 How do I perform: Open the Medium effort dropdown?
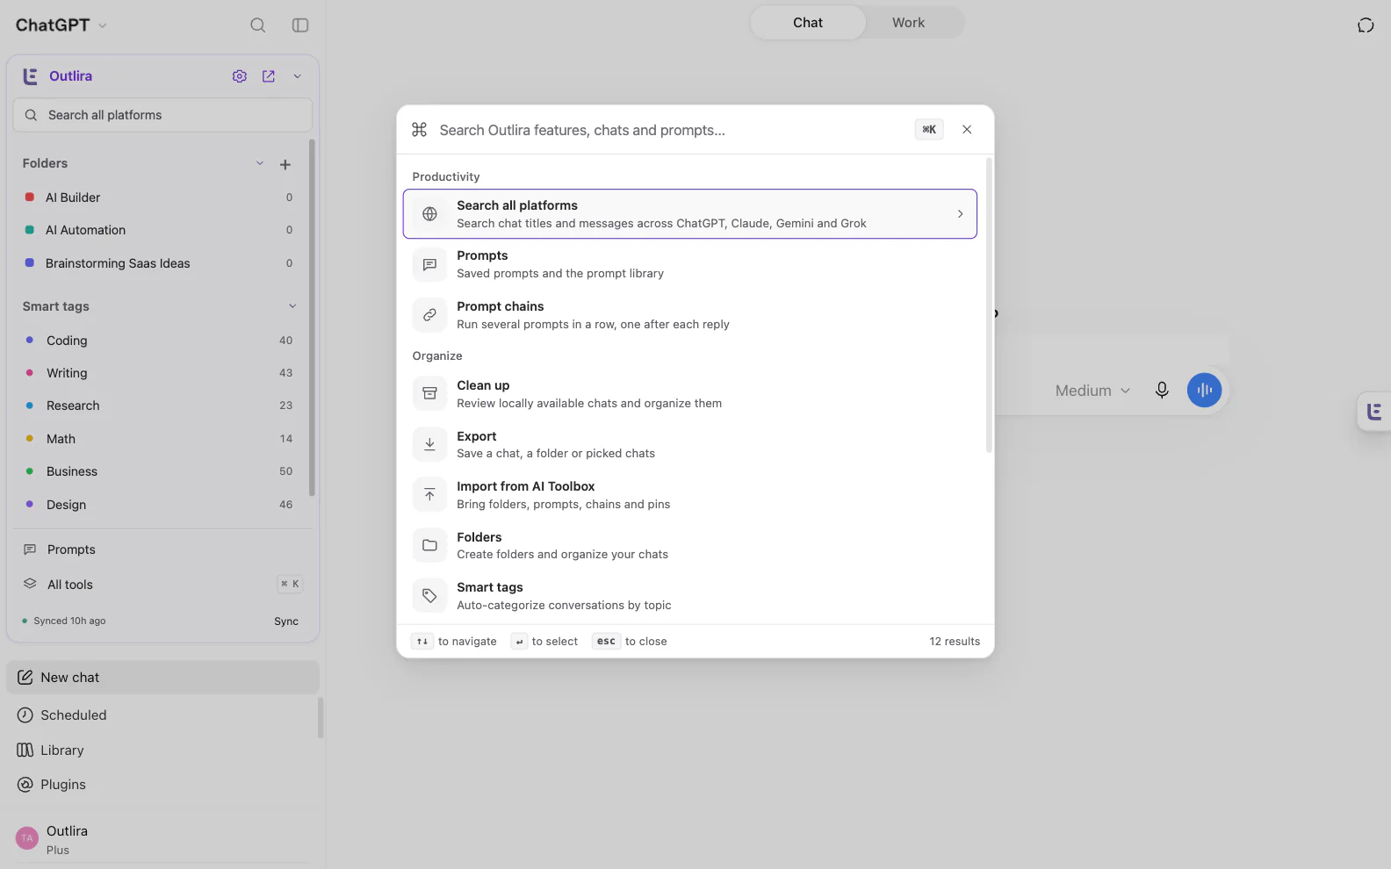point(1092,391)
